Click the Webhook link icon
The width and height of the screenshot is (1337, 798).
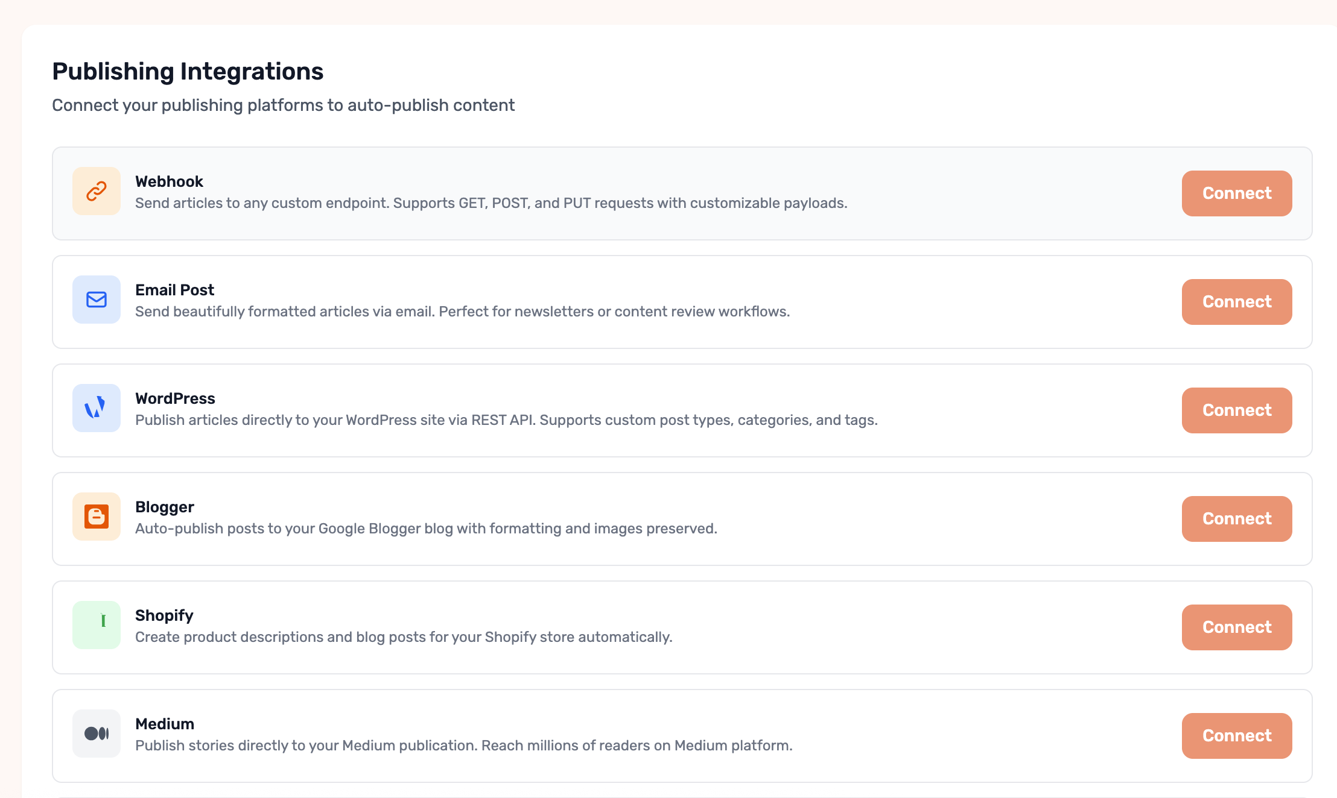97,191
